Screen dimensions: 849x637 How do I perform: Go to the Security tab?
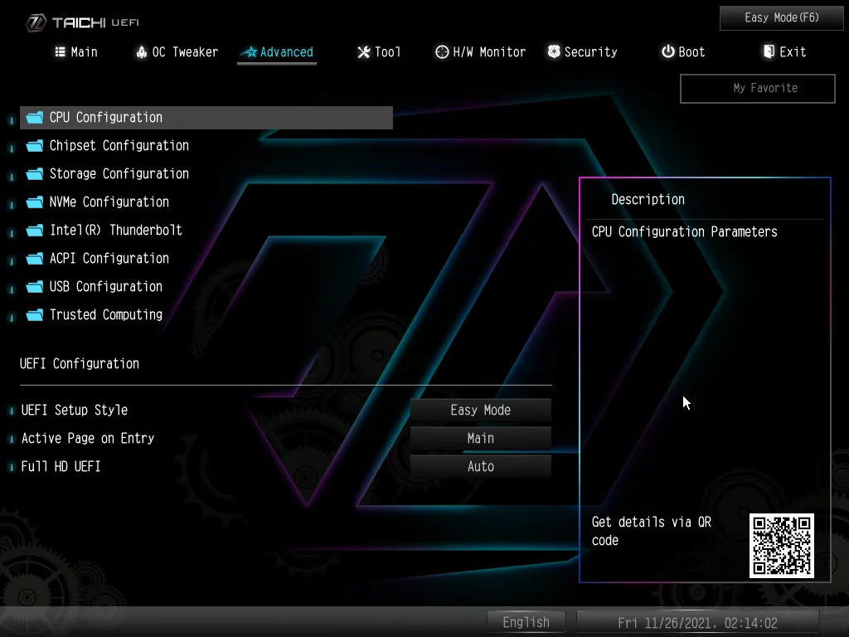click(583, 52)
